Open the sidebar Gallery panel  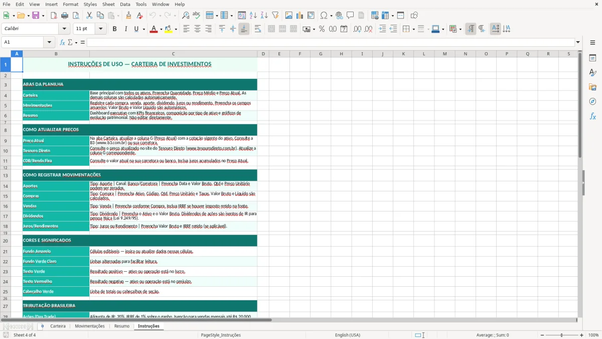(x=592, y=87)
